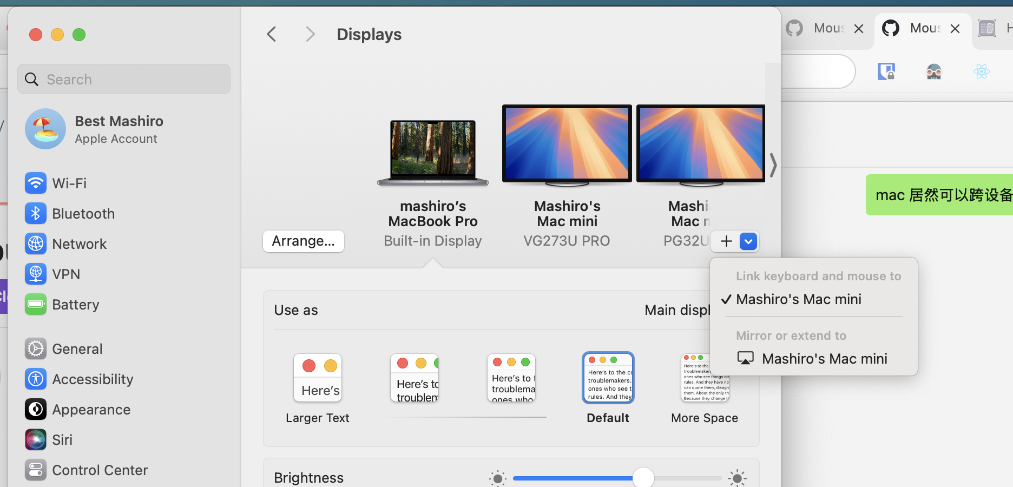The width and height of the screenshot is (1013, 487).
Task: Select the More Space resolution option
Action: [705, 378]
